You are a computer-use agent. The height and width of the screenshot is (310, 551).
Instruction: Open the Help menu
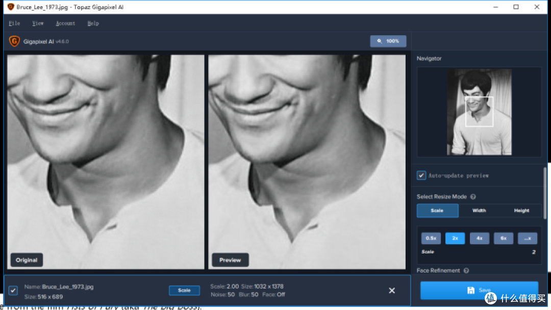pyautogui.click(x=93, y=23)
